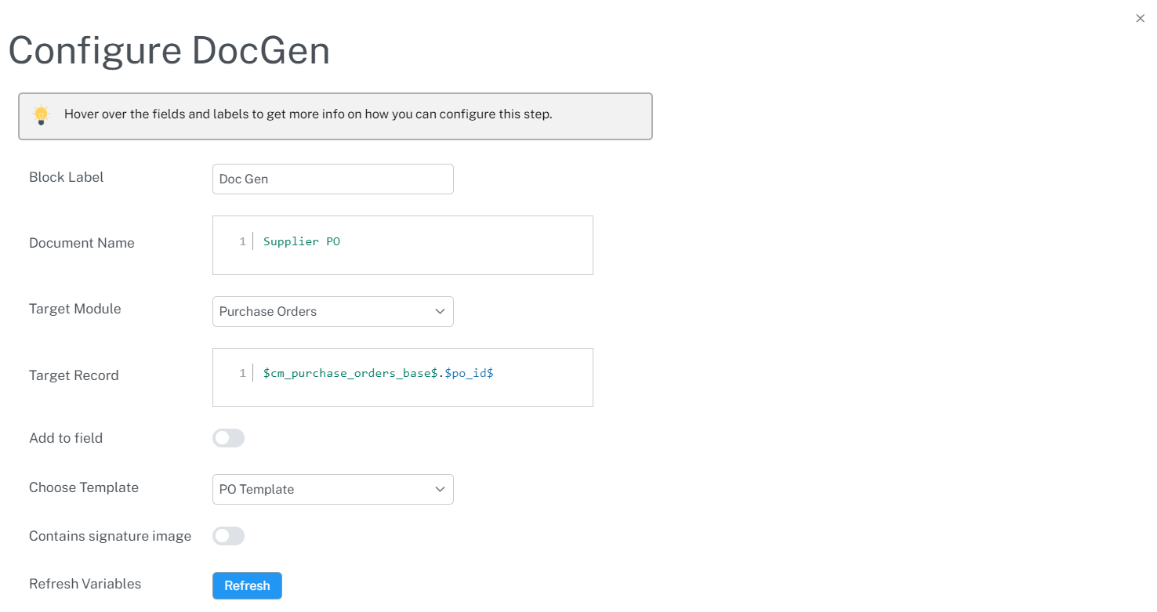Click the PO Template chevron arrow
1157x612 pixels.
tap(440, 489)
